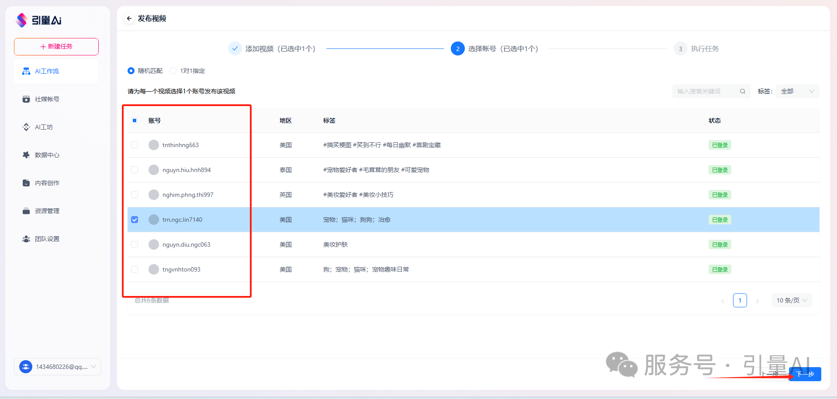Image resolution: width=837 pixels, height=399 pixels.
Task: Click the 下一步 button
Action: tap(806, 374)
